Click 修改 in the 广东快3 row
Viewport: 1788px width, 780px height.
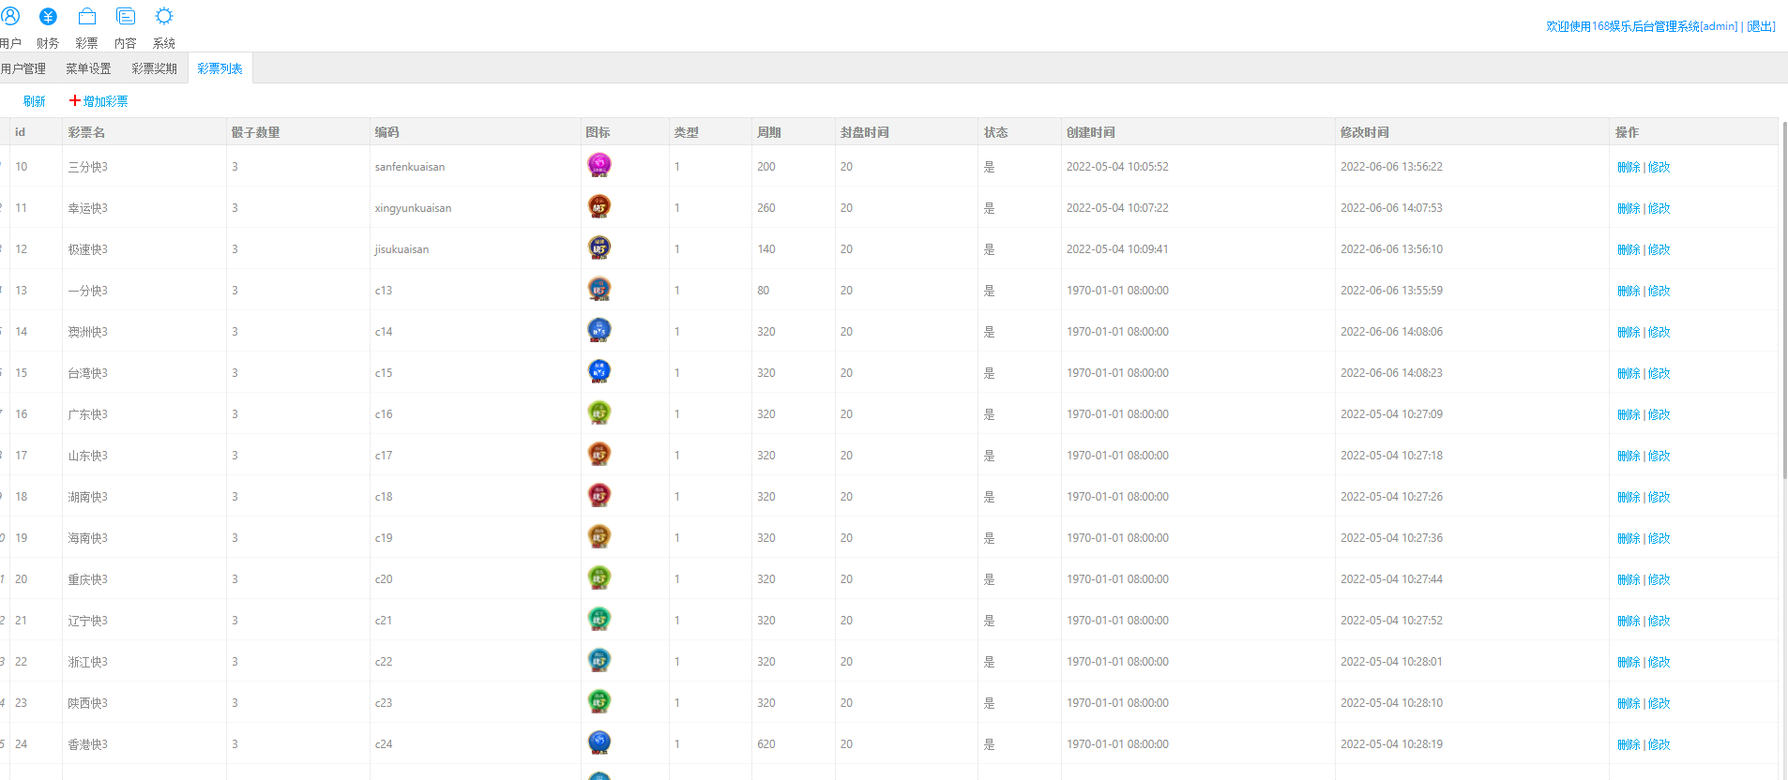pyautogui.click(x=1659, y=414)
